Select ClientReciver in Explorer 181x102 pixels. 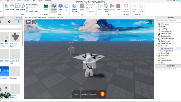tap(168, 48)
